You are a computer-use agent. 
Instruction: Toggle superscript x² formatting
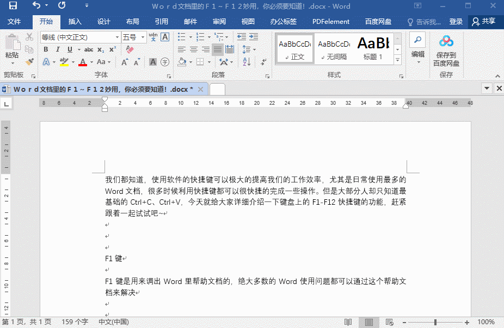click(x=113, y=49)
